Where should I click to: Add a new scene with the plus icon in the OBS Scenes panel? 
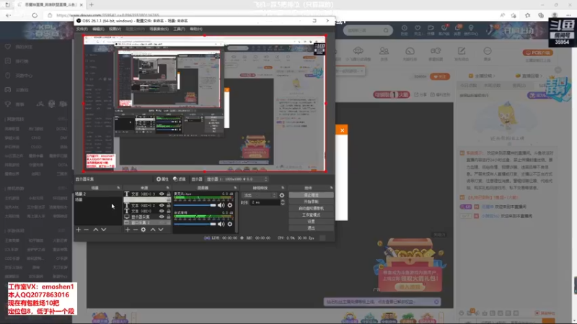click(79, 230)
